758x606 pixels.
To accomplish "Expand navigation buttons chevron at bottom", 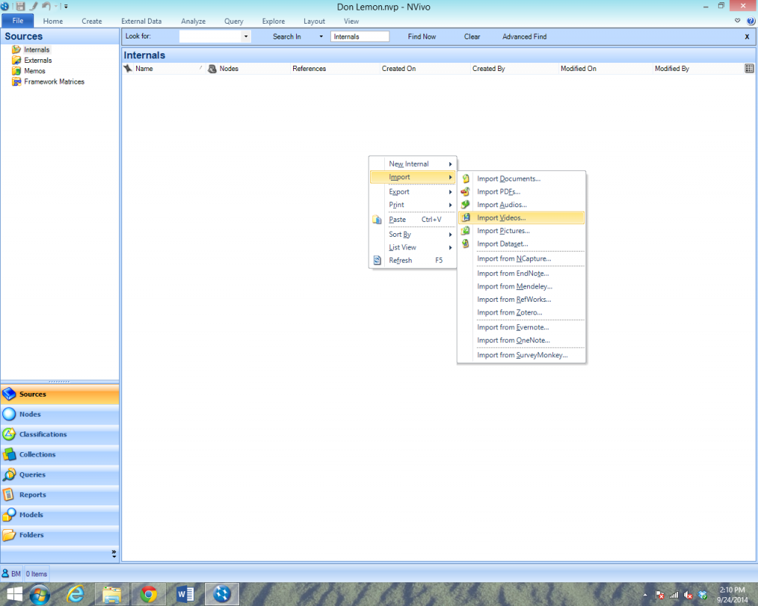I will tap(113, 553).
